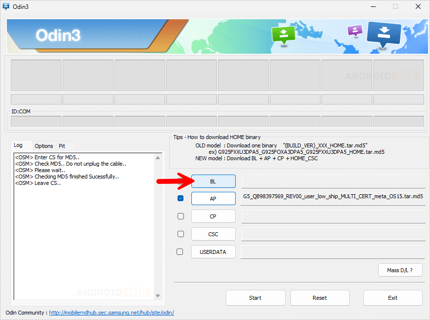This screenshot has width=430, height=320.
Task: Tick the CSC checkbox
Action: 180,234
